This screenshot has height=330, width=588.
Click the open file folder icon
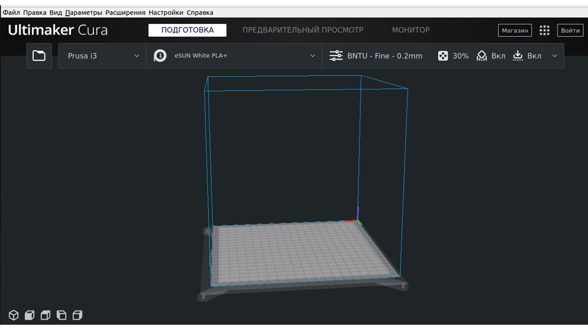coord(39,56)
